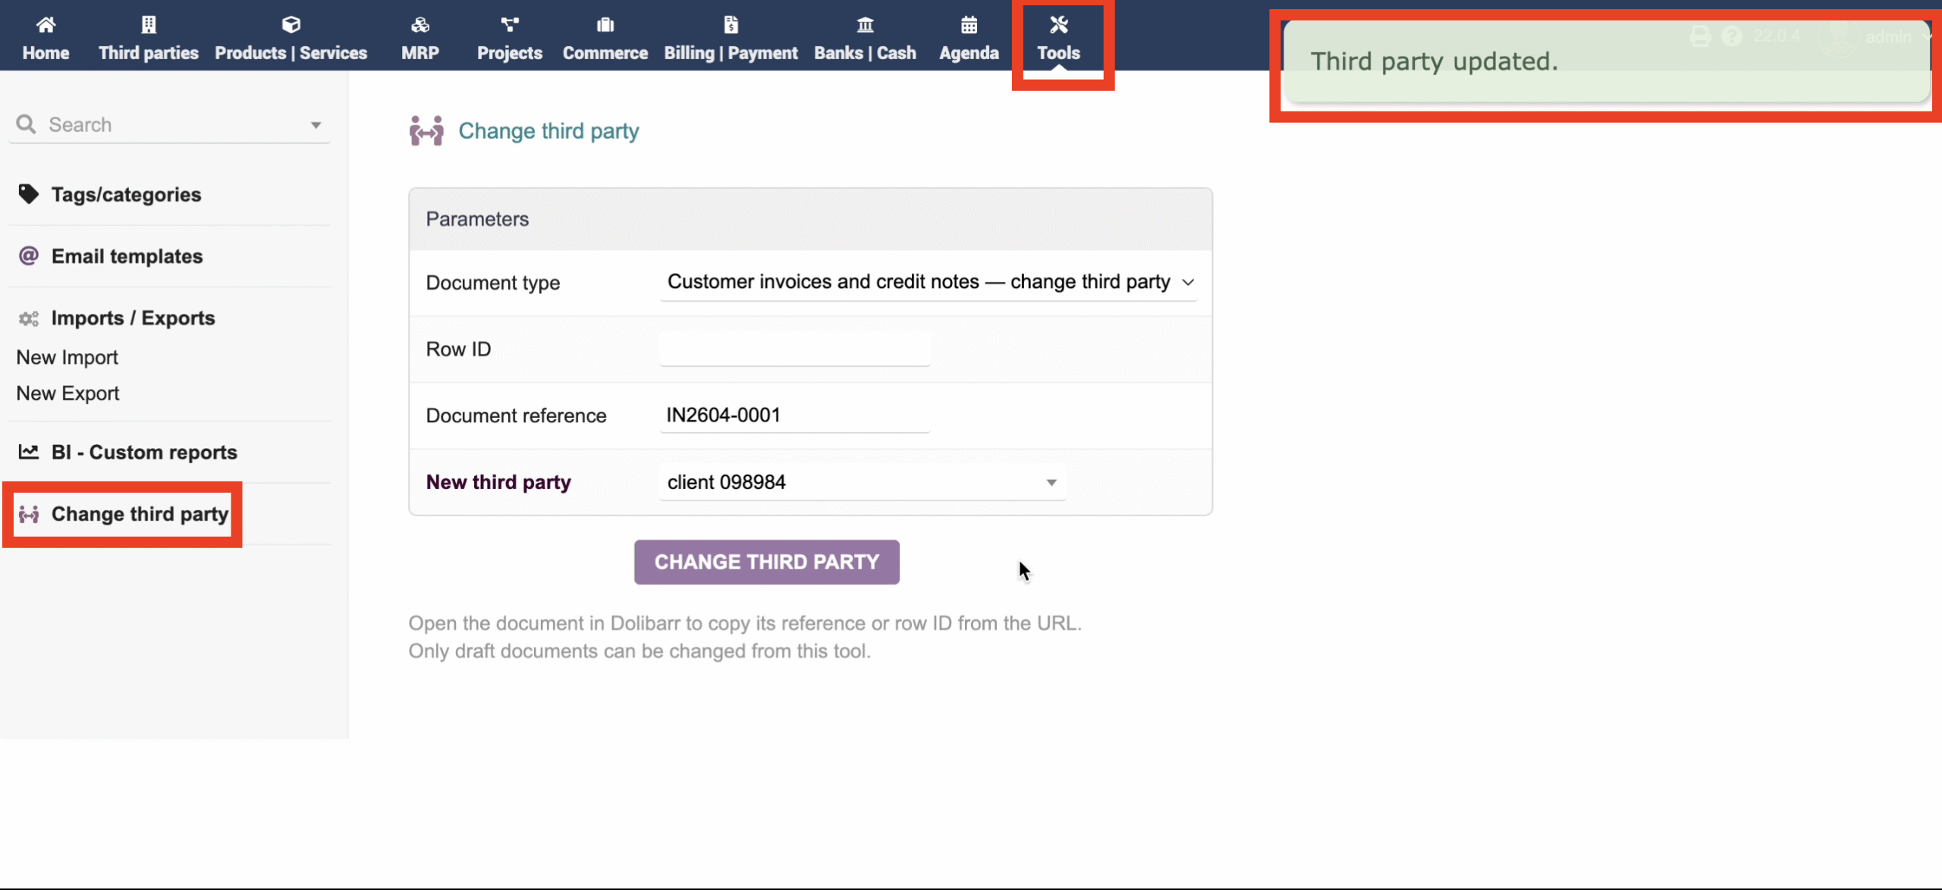Click the MRP module icon
The image size is (1942, 890).
420,24
